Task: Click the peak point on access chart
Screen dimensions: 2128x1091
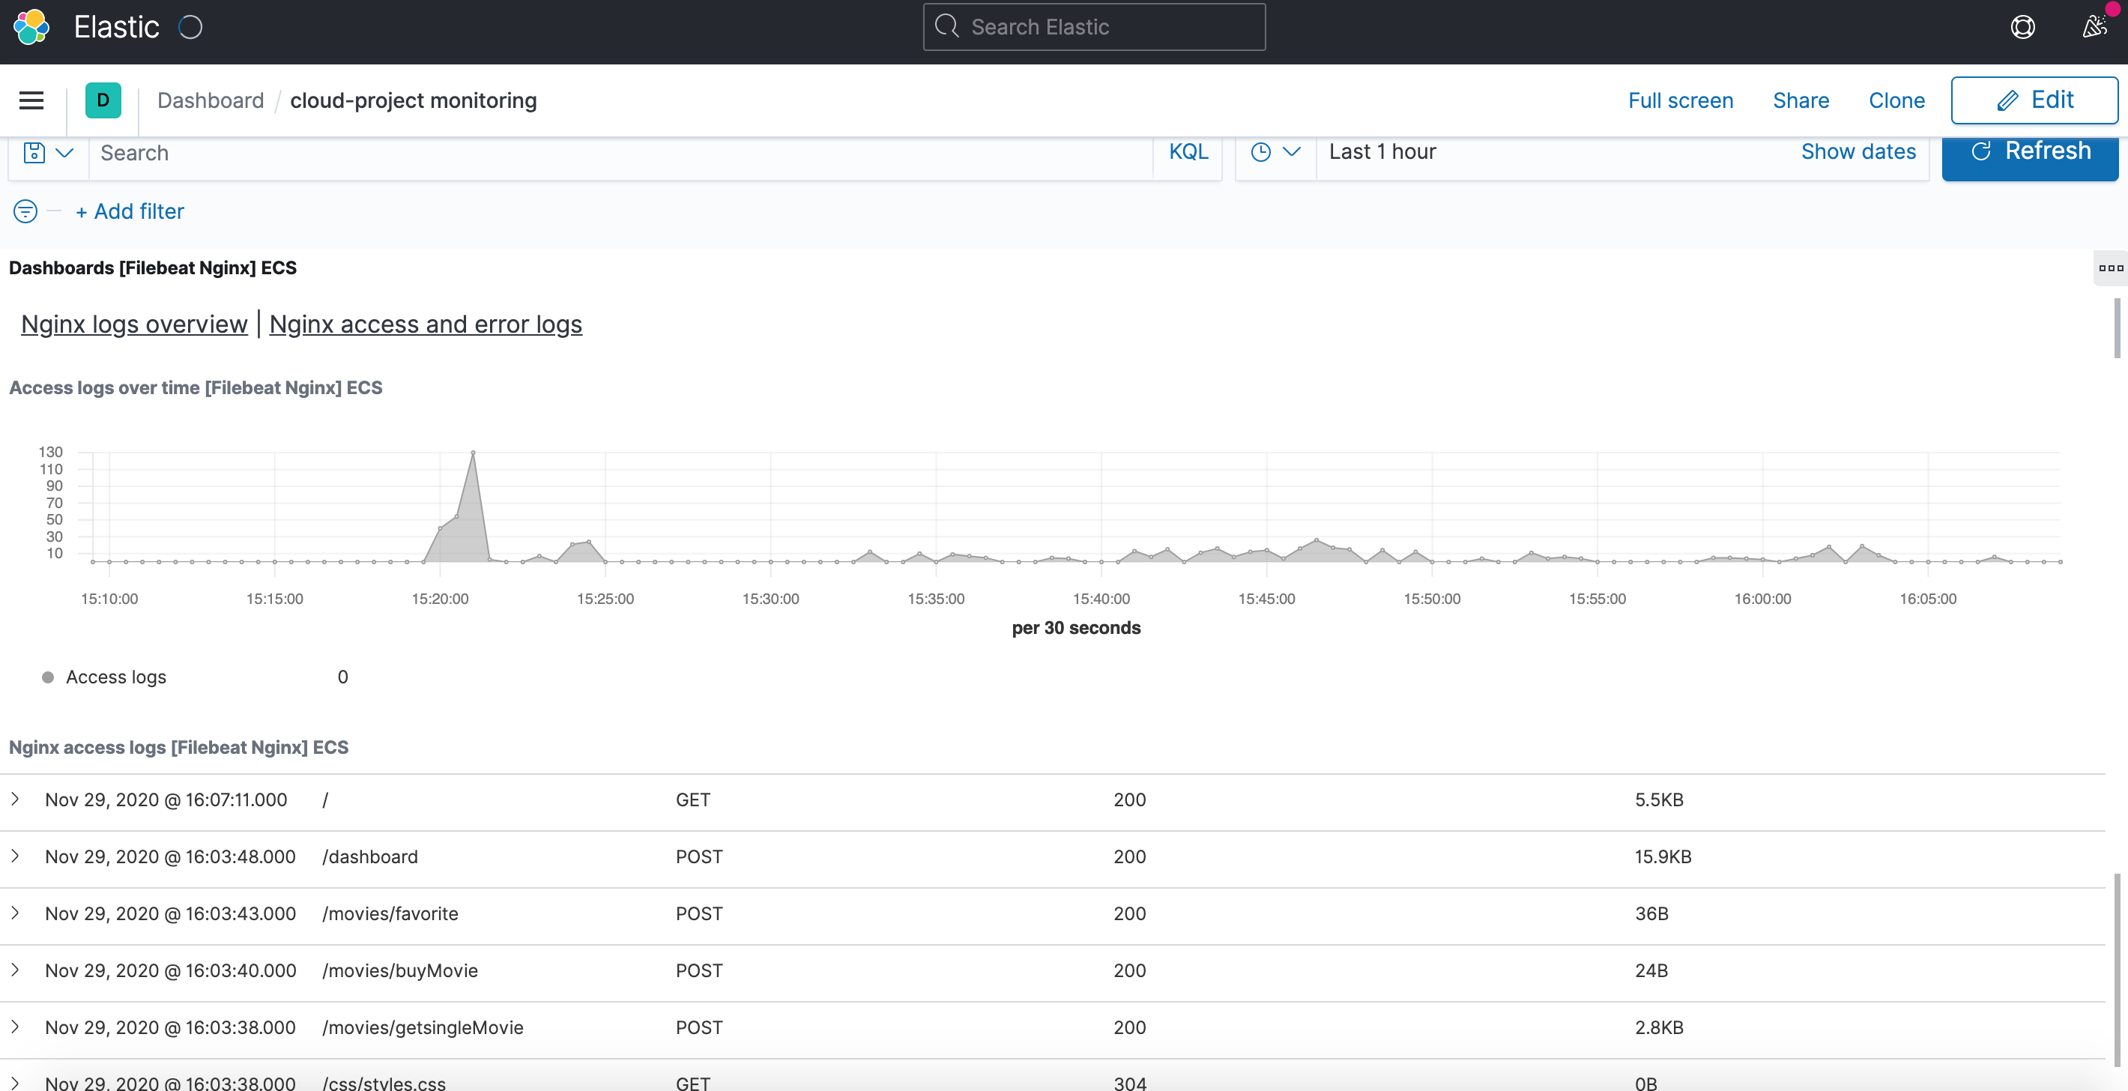Action: [473, 453]
